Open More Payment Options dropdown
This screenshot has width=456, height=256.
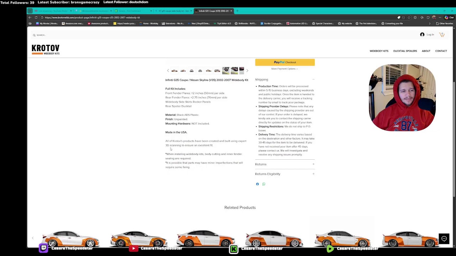284,69
